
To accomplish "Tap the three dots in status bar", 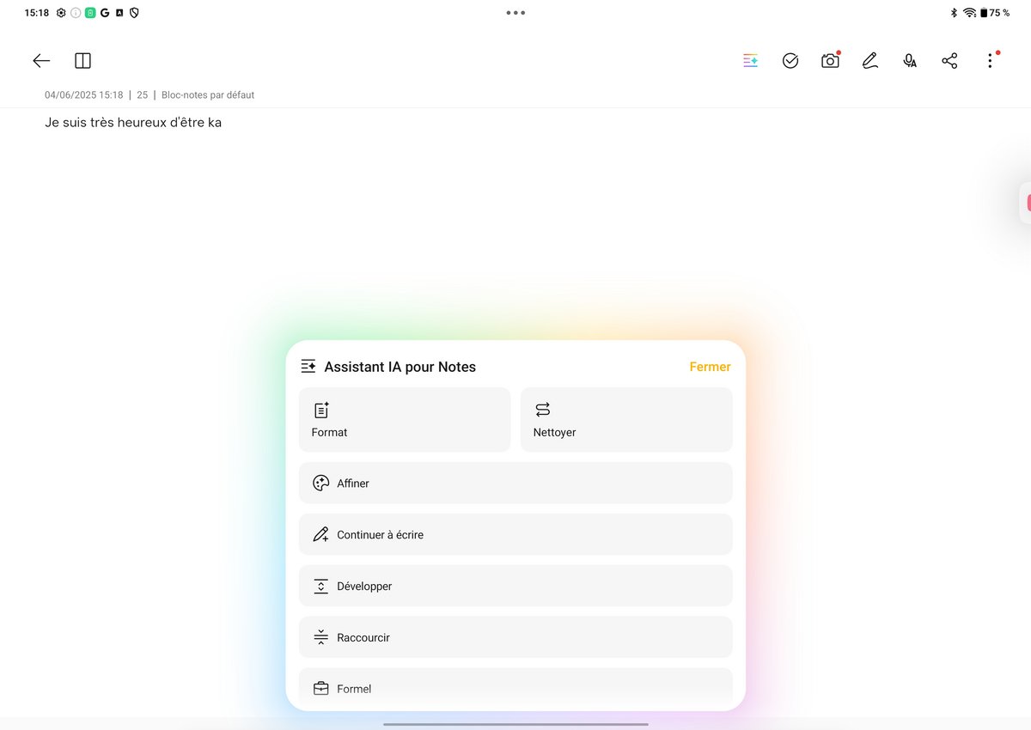I will click(x=515, y=13).
